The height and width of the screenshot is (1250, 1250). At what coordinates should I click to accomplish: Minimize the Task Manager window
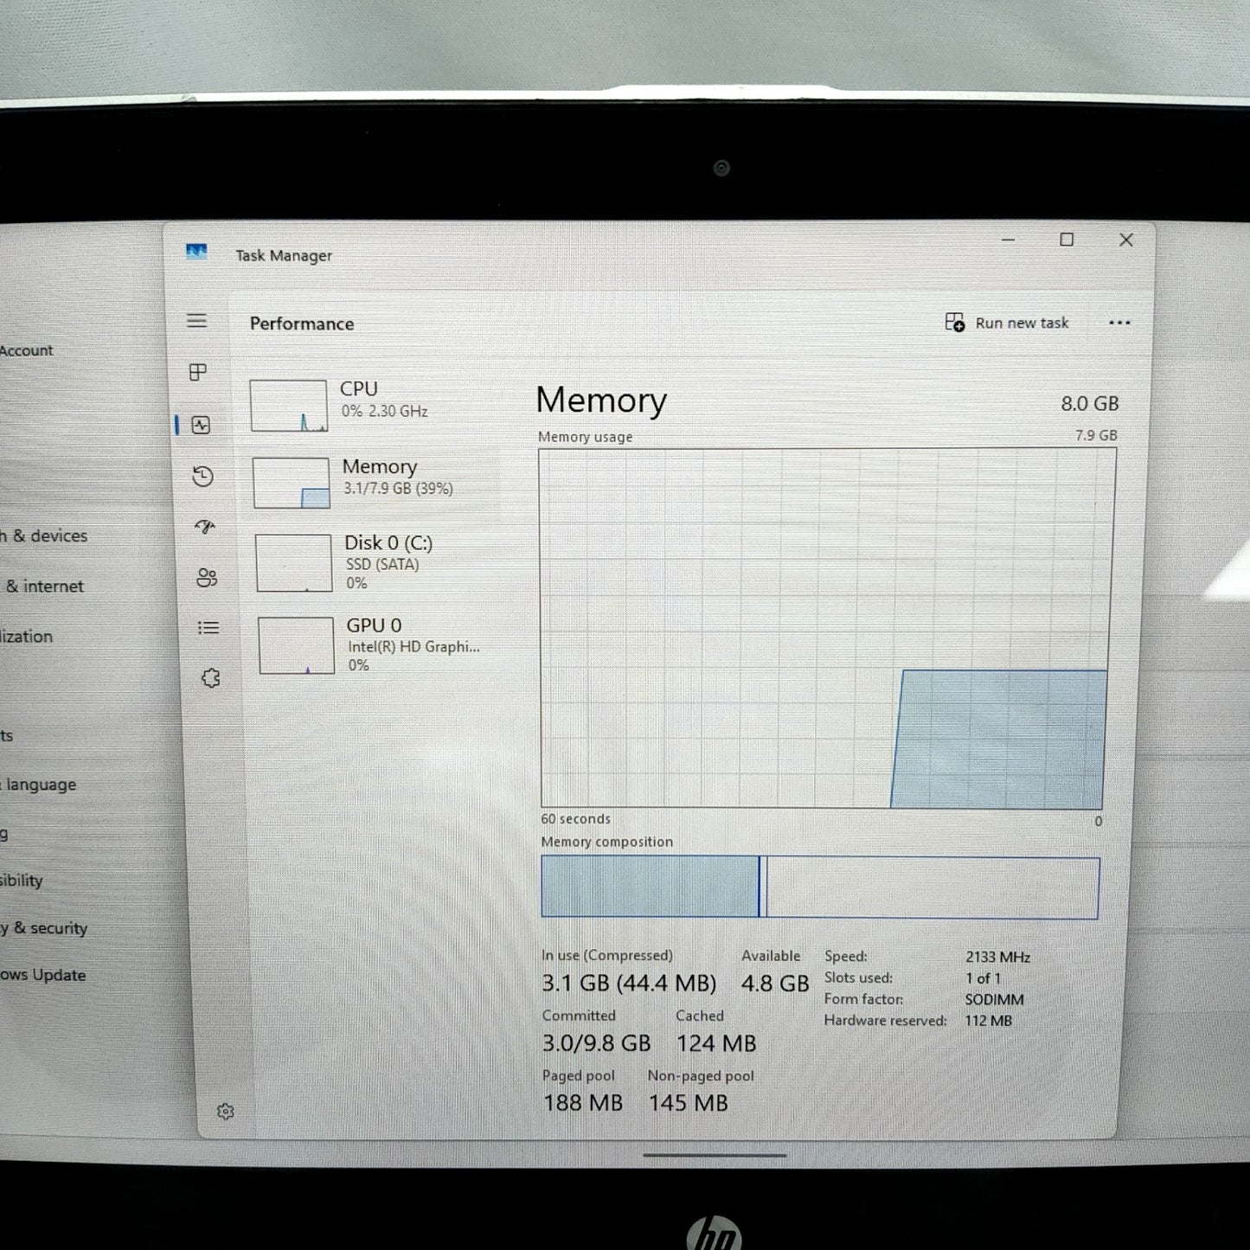[x=1008, y=240]
